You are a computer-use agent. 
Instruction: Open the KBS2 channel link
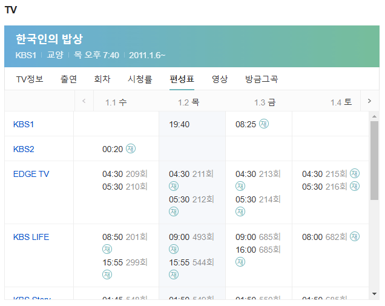(x=24, y=149)
